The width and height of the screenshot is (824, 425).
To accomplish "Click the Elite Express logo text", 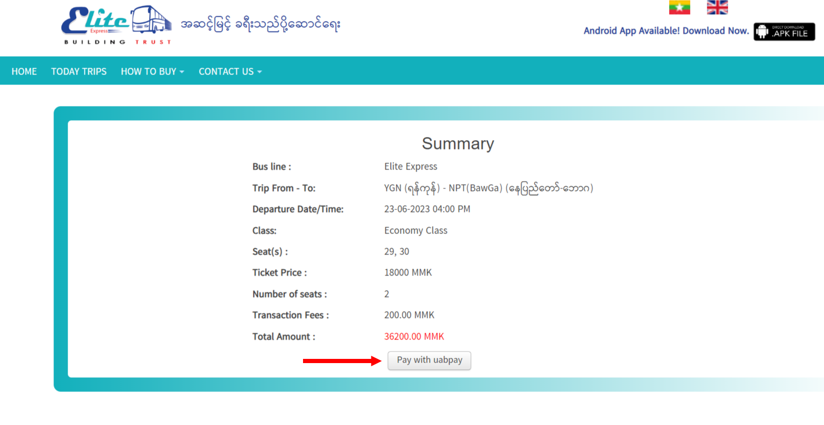I will pos(96,21).
